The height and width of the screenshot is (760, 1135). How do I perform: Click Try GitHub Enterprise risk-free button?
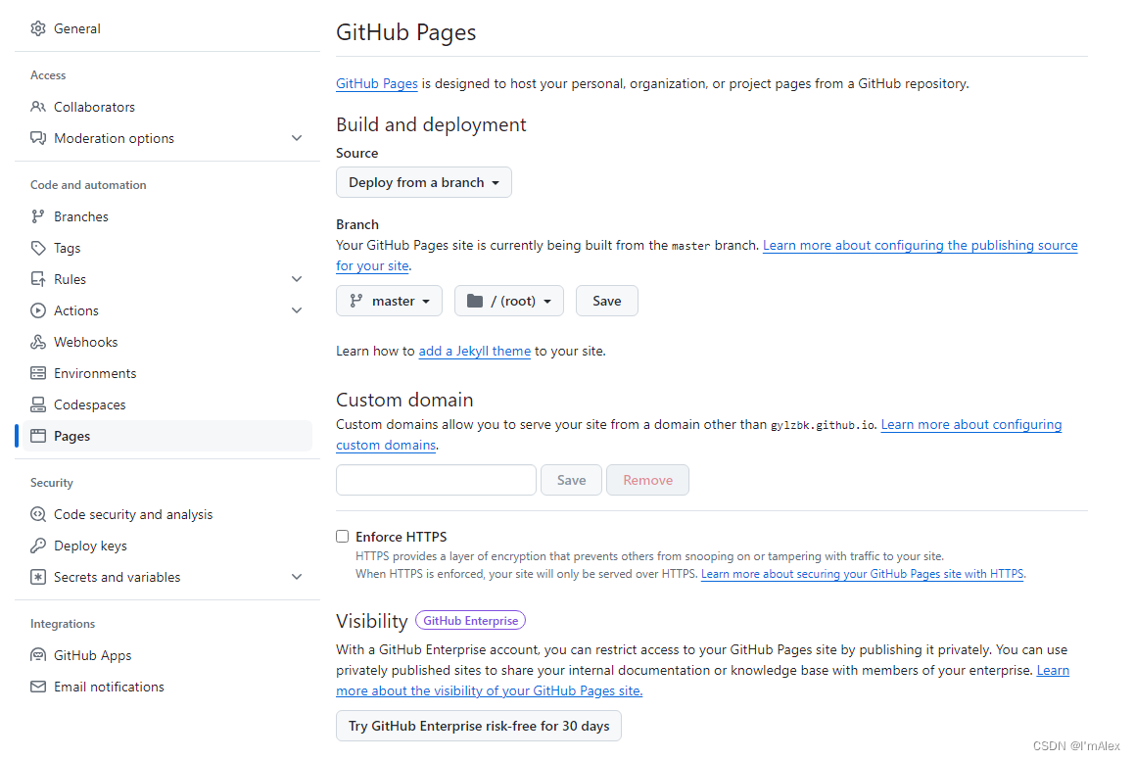(x=479, y=726)
